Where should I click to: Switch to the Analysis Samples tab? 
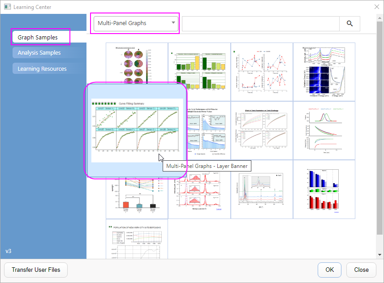tap(40, 52)
